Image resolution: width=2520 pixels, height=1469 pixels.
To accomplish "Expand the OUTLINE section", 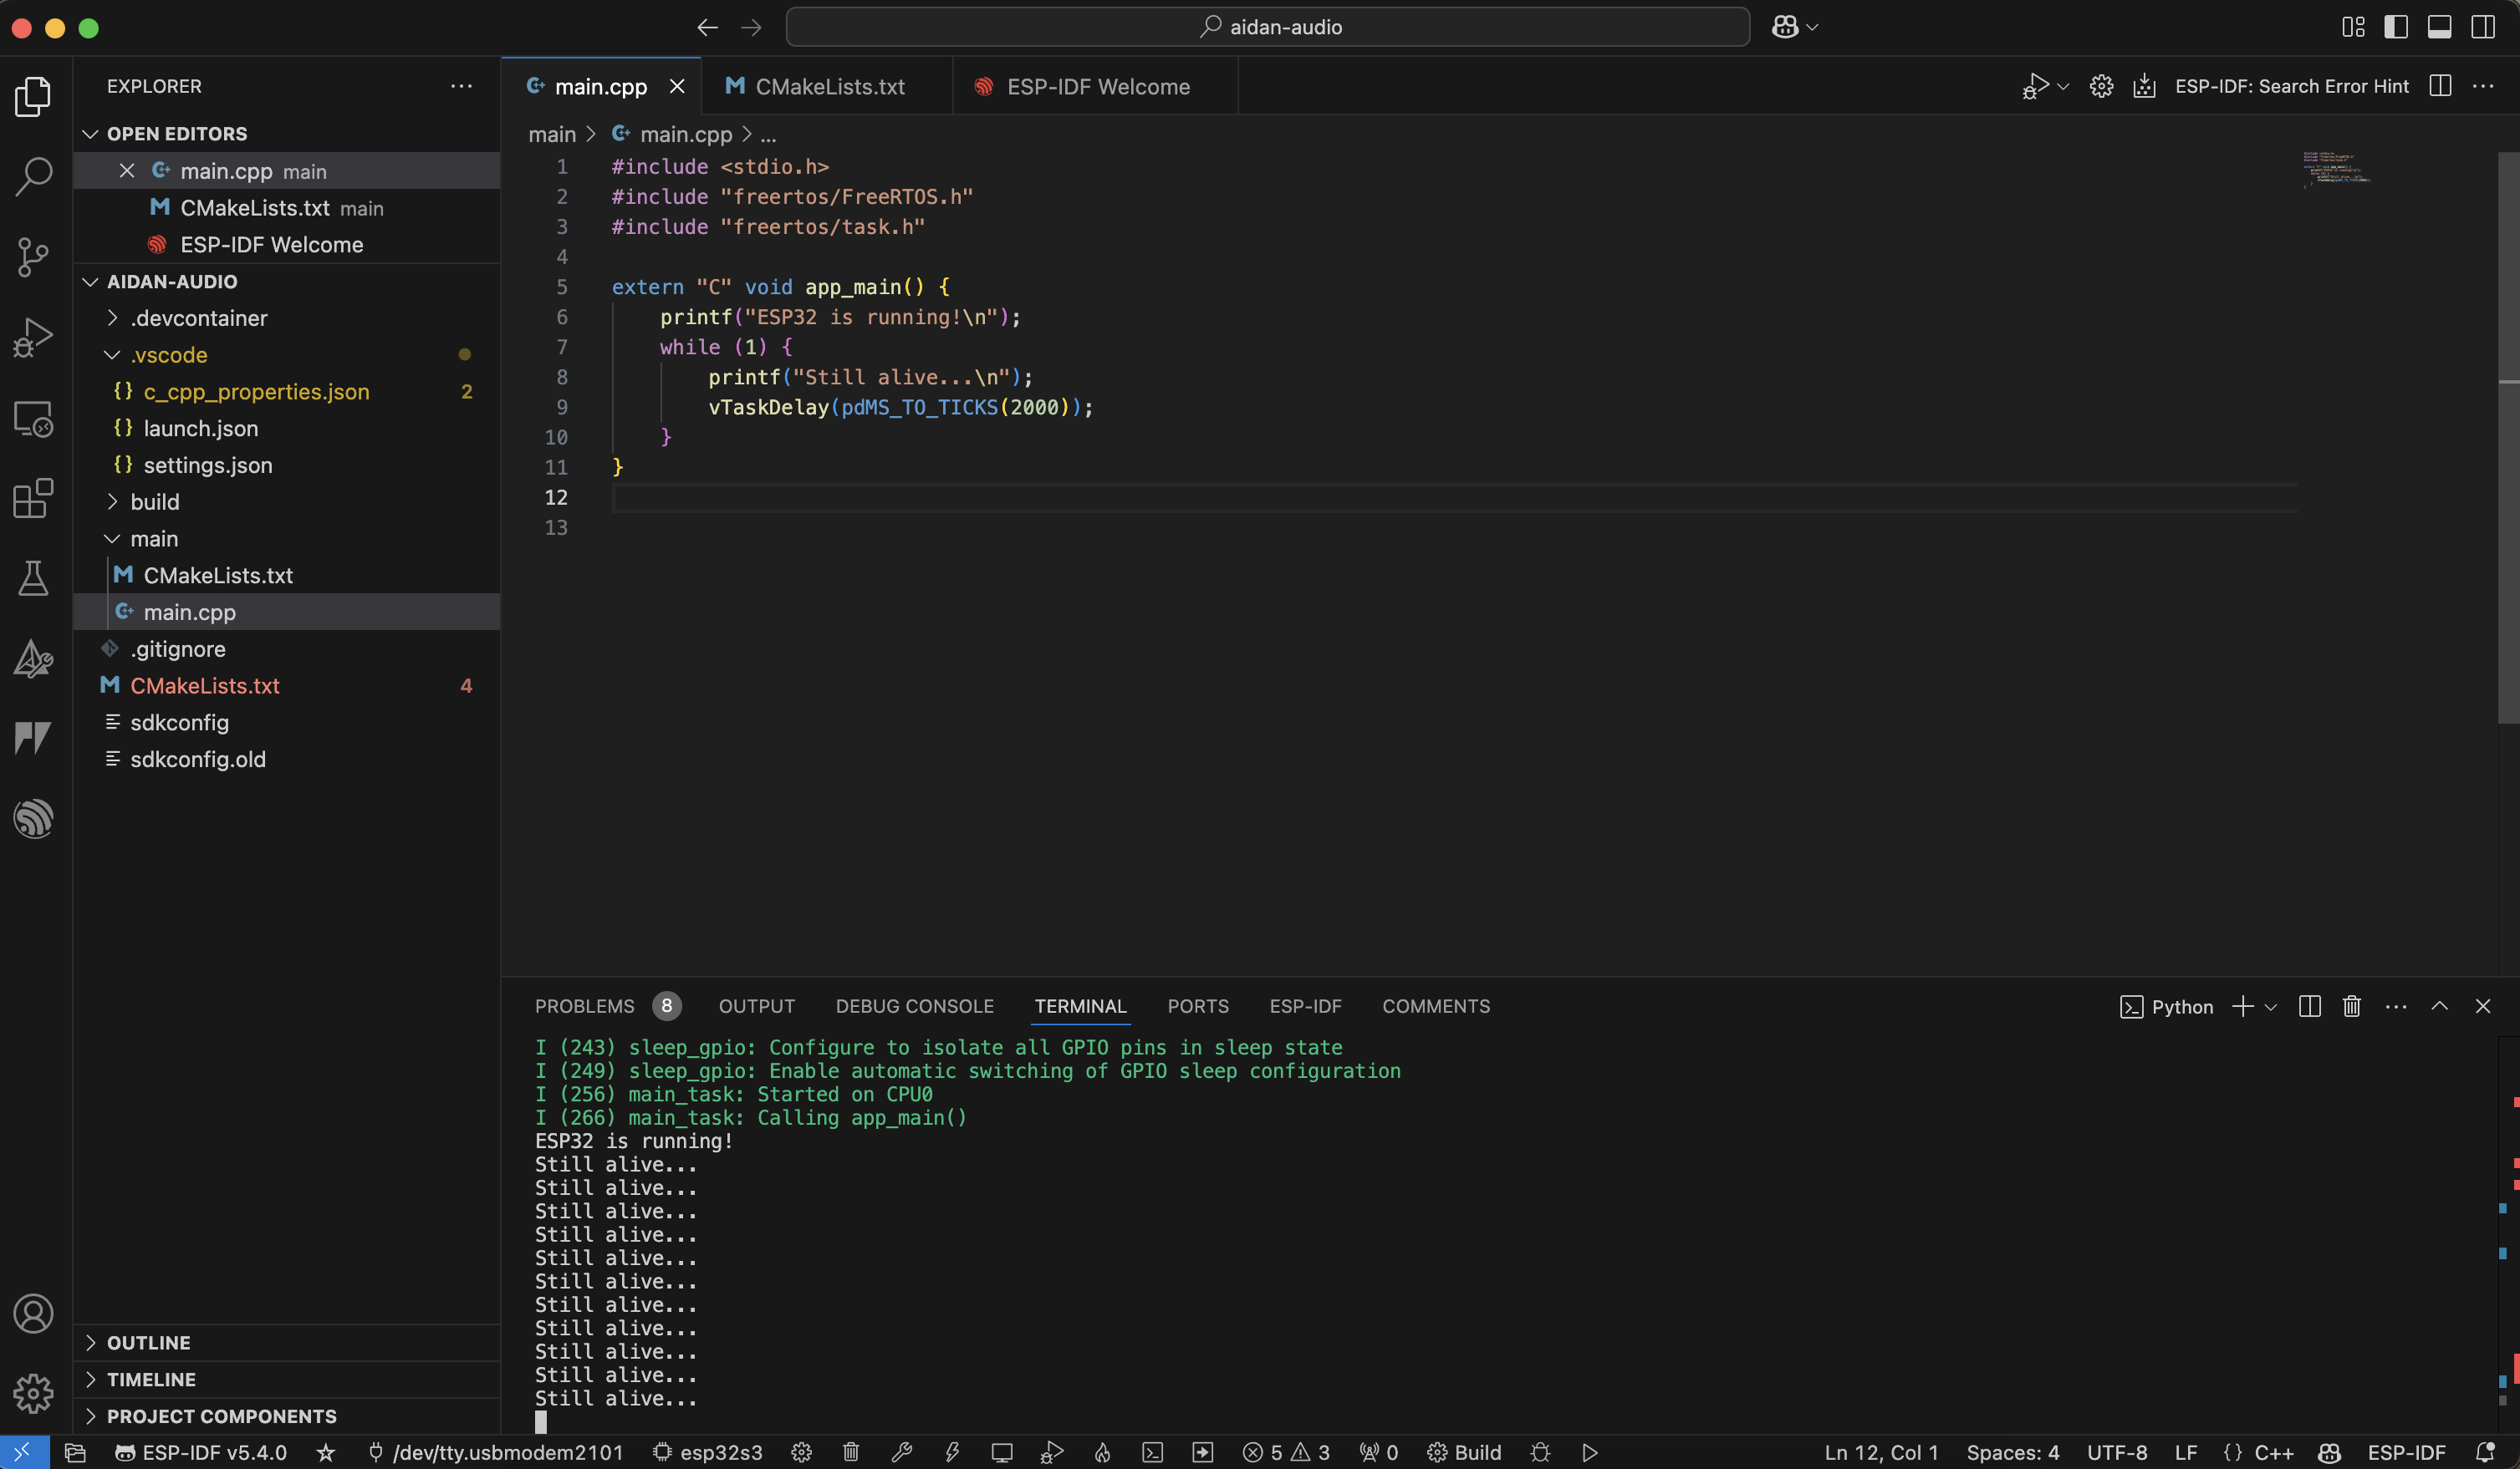I will 148,1342.
